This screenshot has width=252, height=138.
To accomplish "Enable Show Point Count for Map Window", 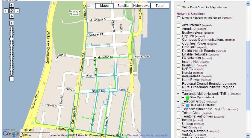I will 178,7.
